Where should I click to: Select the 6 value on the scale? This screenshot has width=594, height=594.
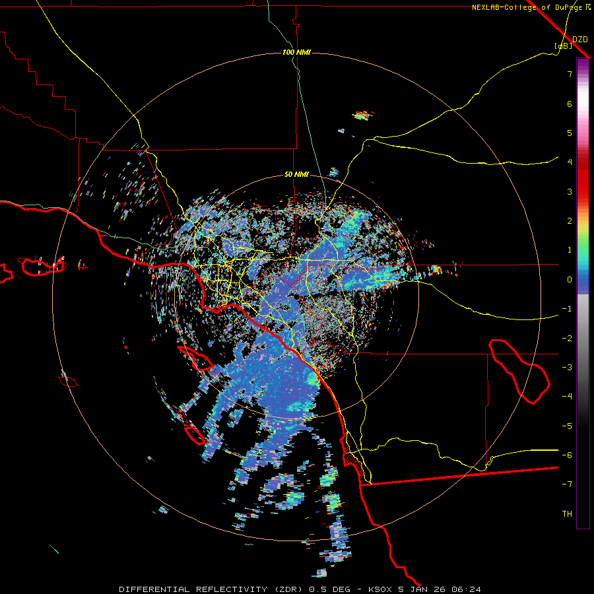coord(570,104)
